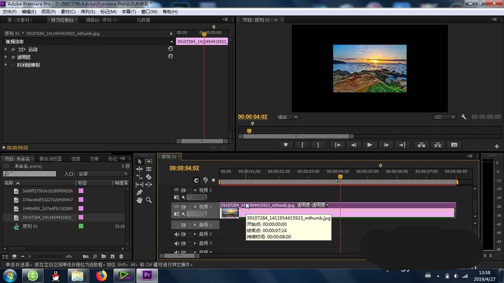Viewport: 504px width, 283px height.
Task: Select the Hand tool
Action: coord(140,200)
